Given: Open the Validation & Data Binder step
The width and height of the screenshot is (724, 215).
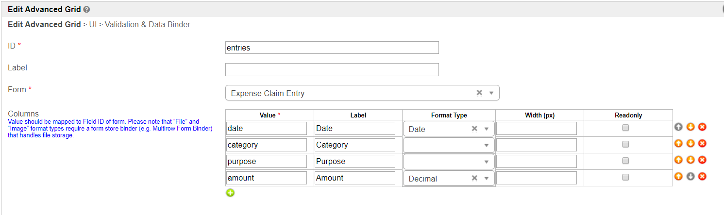Looking at the screenshot, I should (x=148, y=24).
